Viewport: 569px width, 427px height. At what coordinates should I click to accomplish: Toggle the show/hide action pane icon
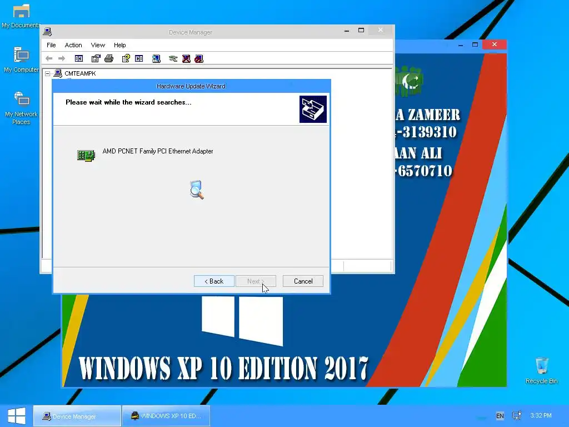(x=139, y=58)
